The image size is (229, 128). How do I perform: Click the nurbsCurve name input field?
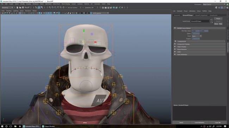pyautogui.click(x=200, y=21)
